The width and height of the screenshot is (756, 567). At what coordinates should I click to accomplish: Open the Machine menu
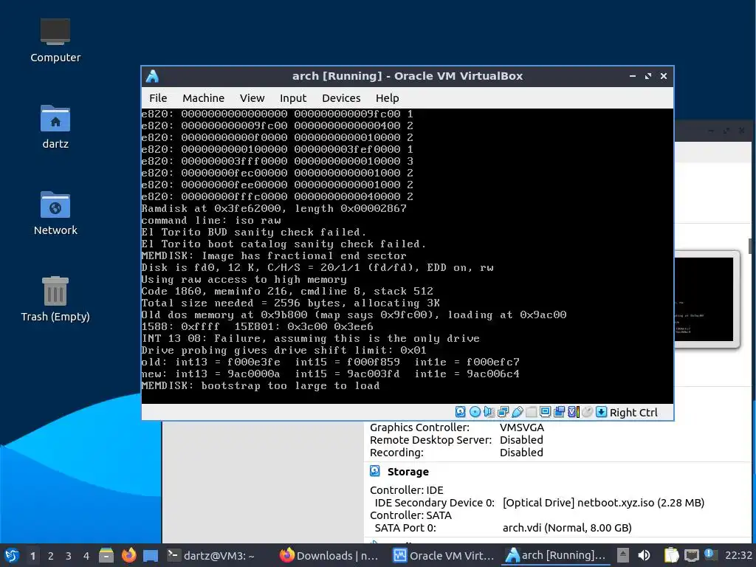[x=204, y=98]
